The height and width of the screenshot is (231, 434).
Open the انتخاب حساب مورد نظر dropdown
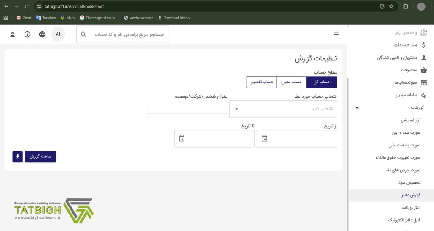pyautogui.click(x=283, y=109)
